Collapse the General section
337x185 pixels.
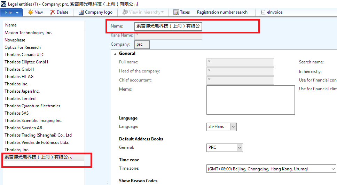116,54
